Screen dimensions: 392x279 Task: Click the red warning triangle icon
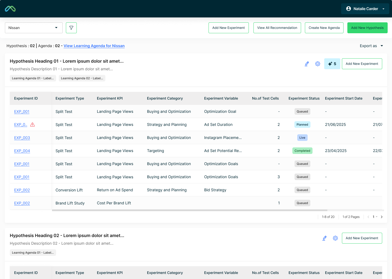tap(32, 125)
